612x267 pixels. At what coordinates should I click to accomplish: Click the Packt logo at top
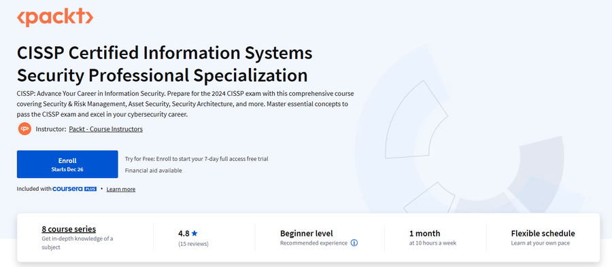[x=55, y=17]
